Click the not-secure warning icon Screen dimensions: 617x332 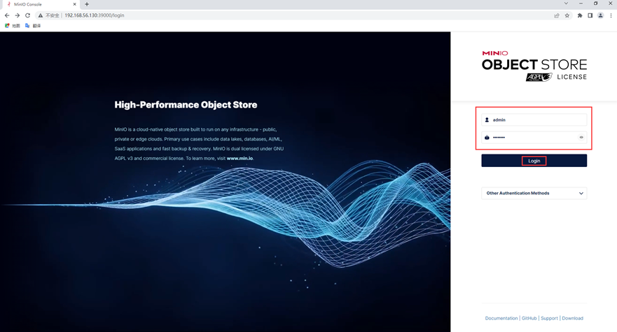[x=40, y=15]
